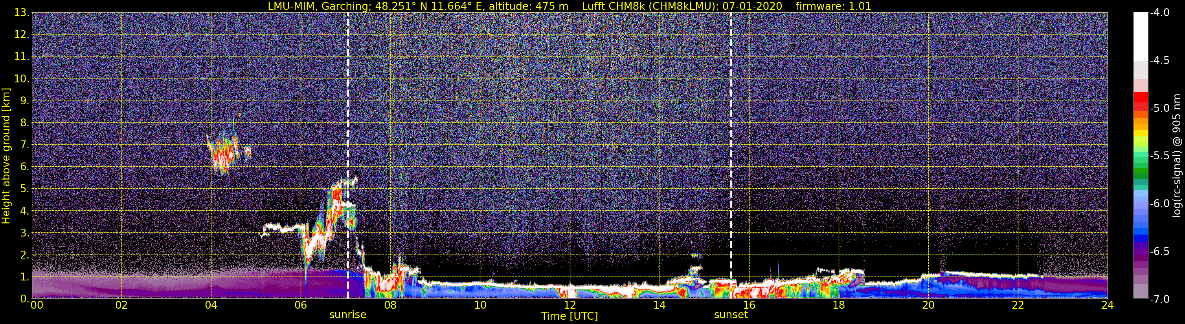Click the 'Height above ground [km]' axis label

point(6,156)
